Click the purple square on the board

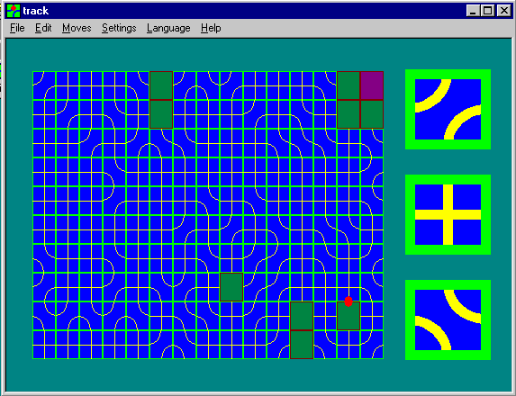[x=372, y=85]
